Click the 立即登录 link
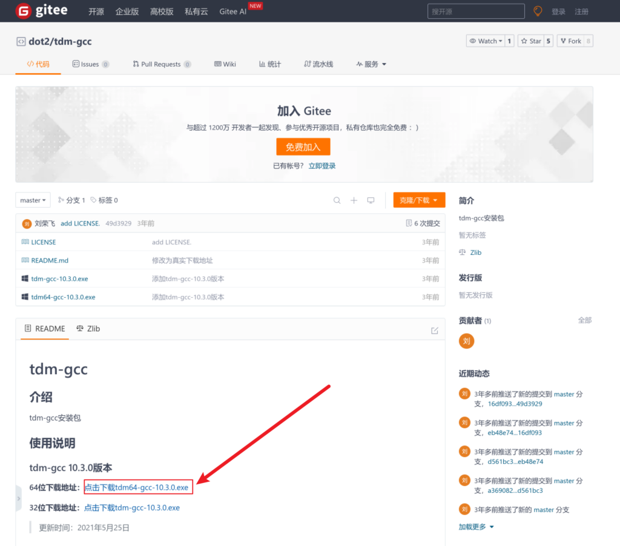620x546 pixels. pos(322,166)
